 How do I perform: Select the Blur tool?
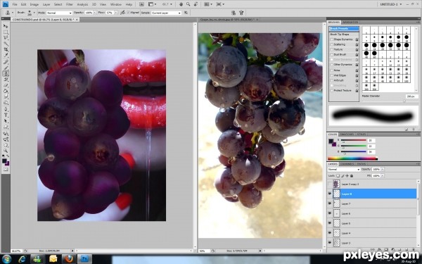(6, 97)
